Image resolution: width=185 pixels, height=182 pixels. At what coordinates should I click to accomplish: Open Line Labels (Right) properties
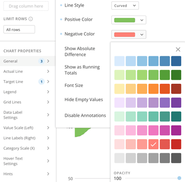tap(27, 138)
